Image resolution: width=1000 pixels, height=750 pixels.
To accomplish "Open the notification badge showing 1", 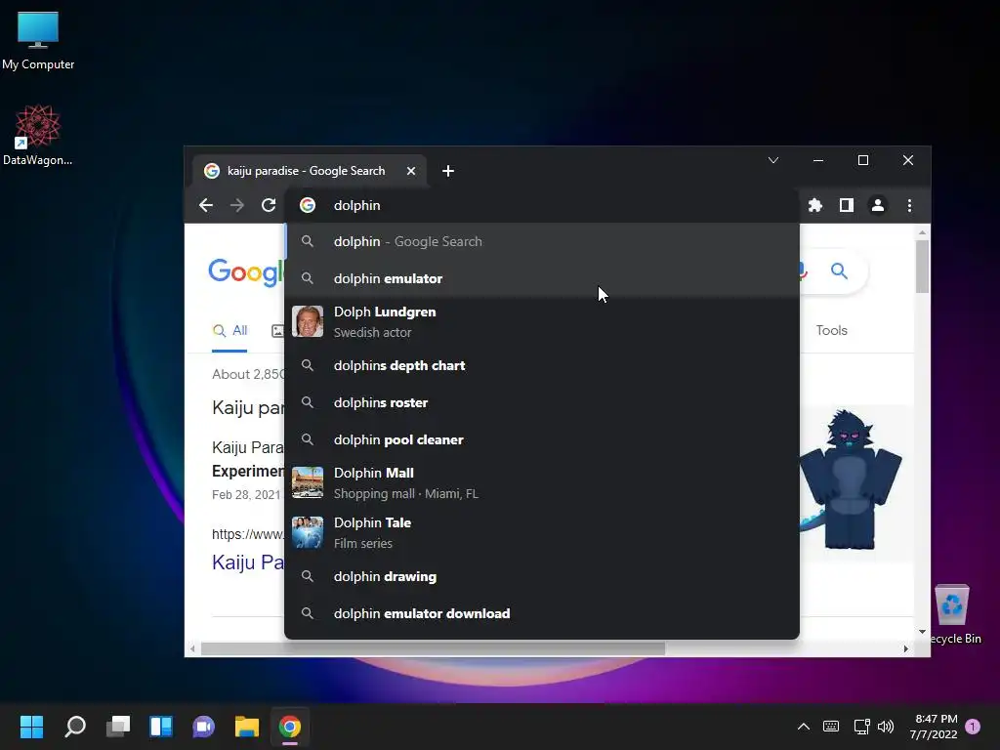I will tap(973, 727).
